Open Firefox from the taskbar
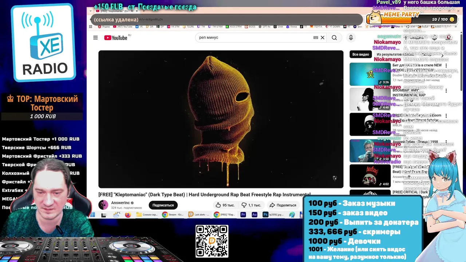The image size is (466, 262). click(x=128, y=215)
